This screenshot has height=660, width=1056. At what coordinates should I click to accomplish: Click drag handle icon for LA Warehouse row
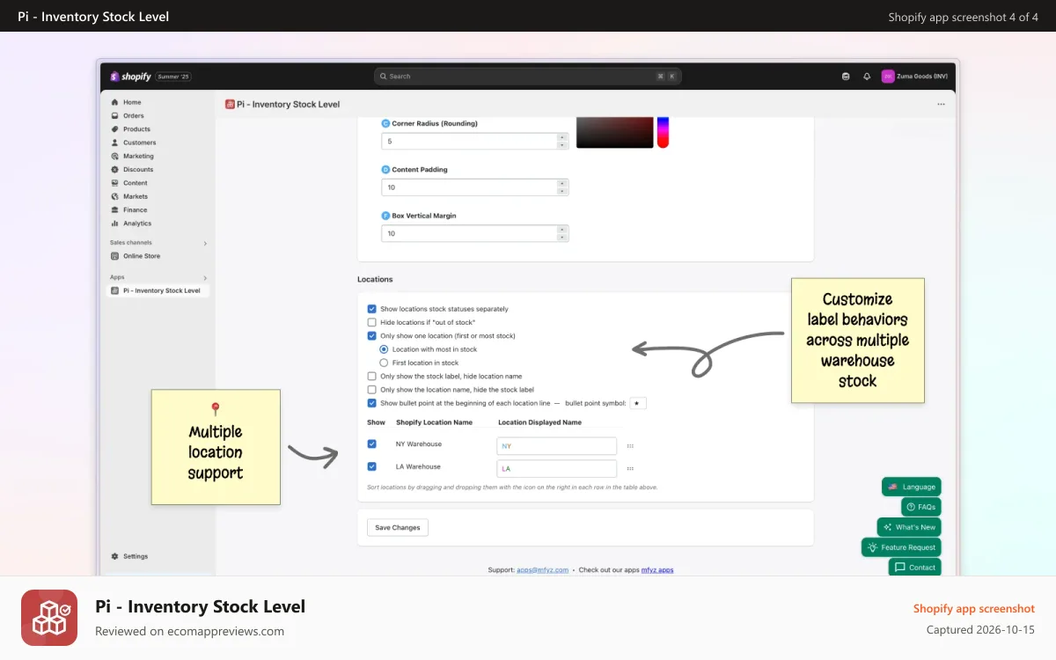pos(630,469)
